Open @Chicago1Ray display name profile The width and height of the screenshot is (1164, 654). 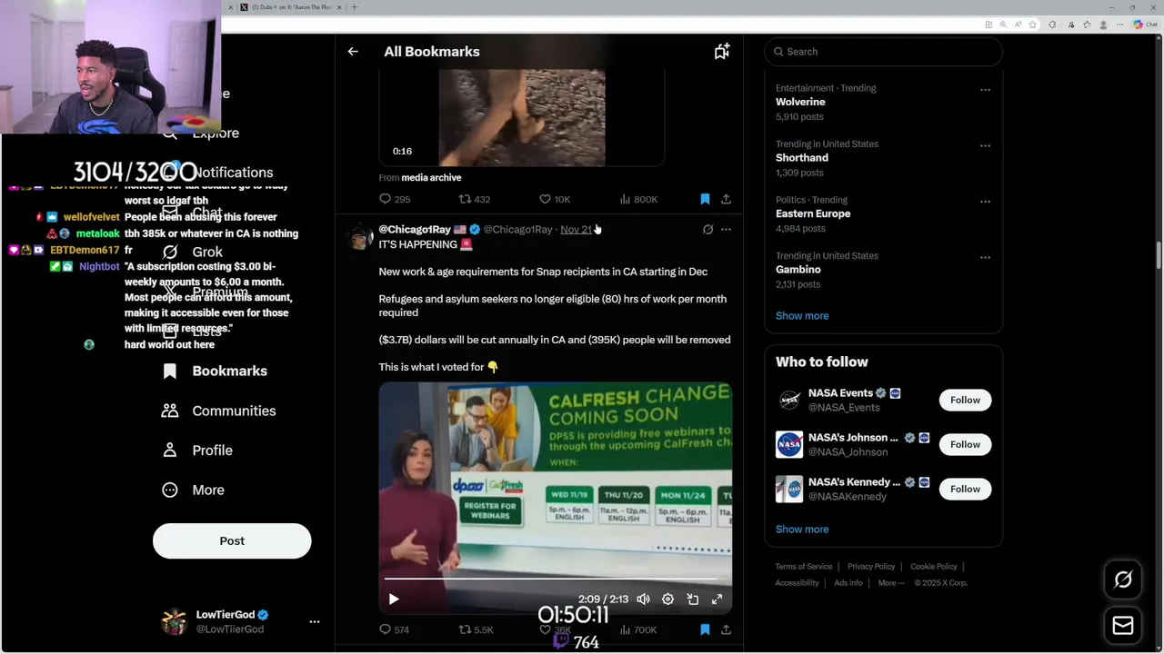tap(415, 230)
